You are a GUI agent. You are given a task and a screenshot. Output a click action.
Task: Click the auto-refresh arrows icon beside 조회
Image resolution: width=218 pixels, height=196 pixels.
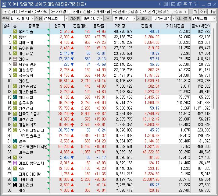pyautogui.click(x=196, y=12)
